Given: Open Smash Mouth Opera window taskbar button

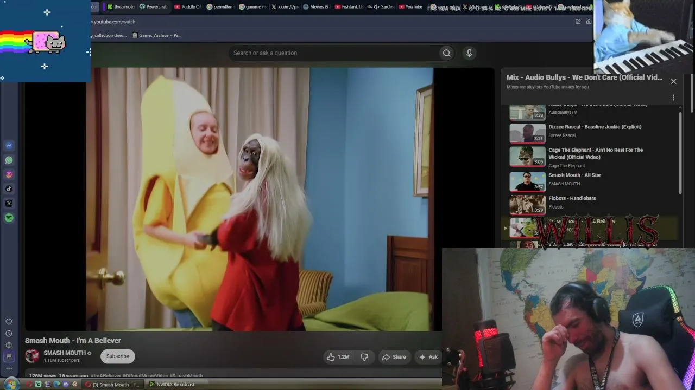Looking at the screenshot, I should coord(113,385).
